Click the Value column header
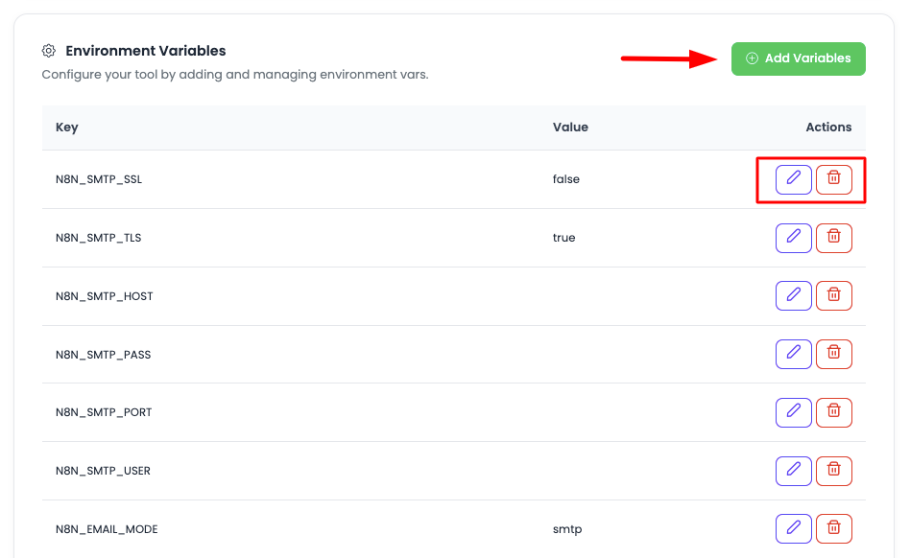Screen dimensions: 910x558 point(570,127)
